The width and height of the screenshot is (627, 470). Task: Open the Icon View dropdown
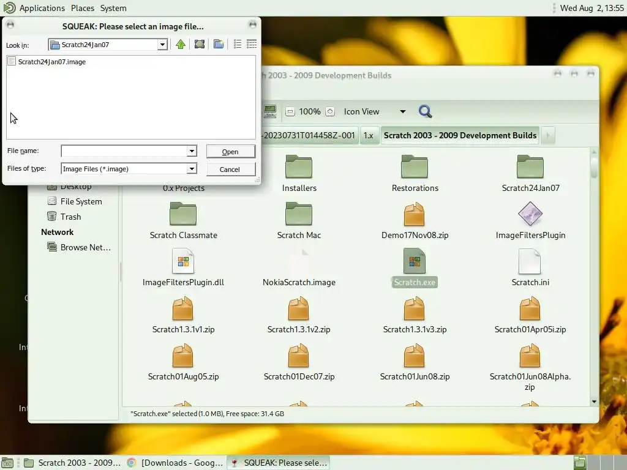tap(375, 111)
